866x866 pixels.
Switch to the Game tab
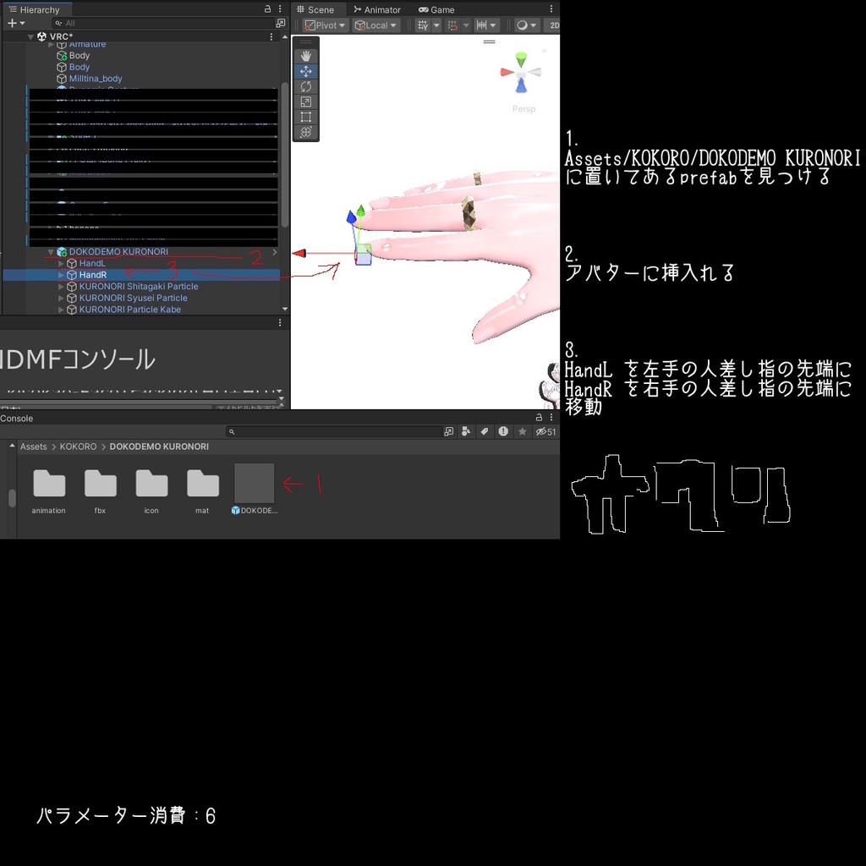click(436, 9)
